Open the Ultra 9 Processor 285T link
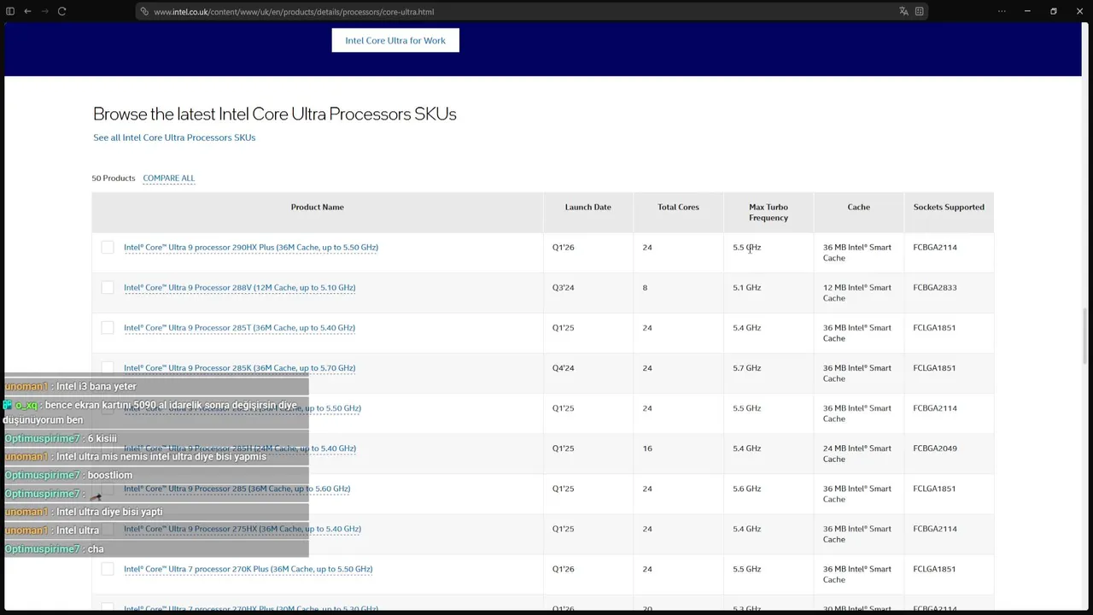 point(240,328)
